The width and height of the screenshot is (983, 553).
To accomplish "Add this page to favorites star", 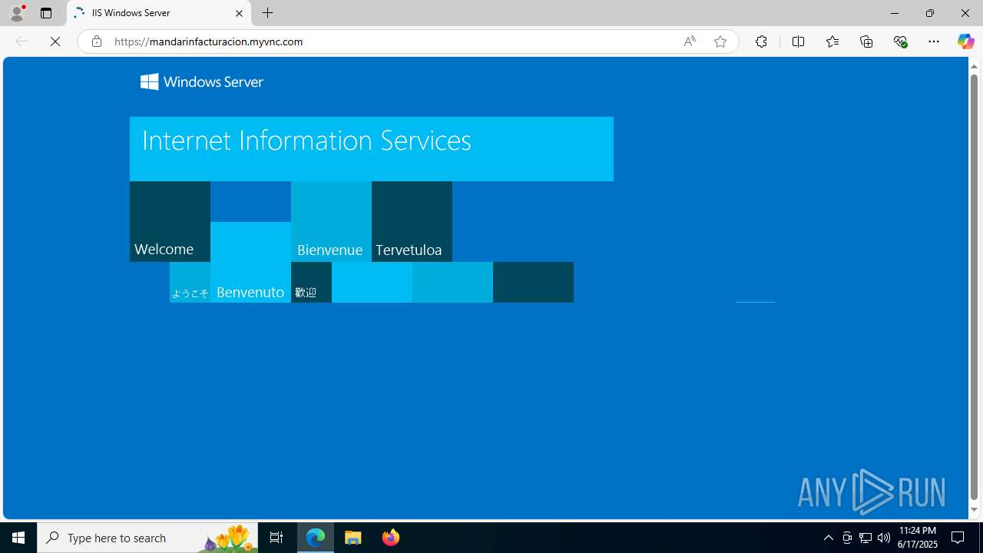I will tap(720, 41).
